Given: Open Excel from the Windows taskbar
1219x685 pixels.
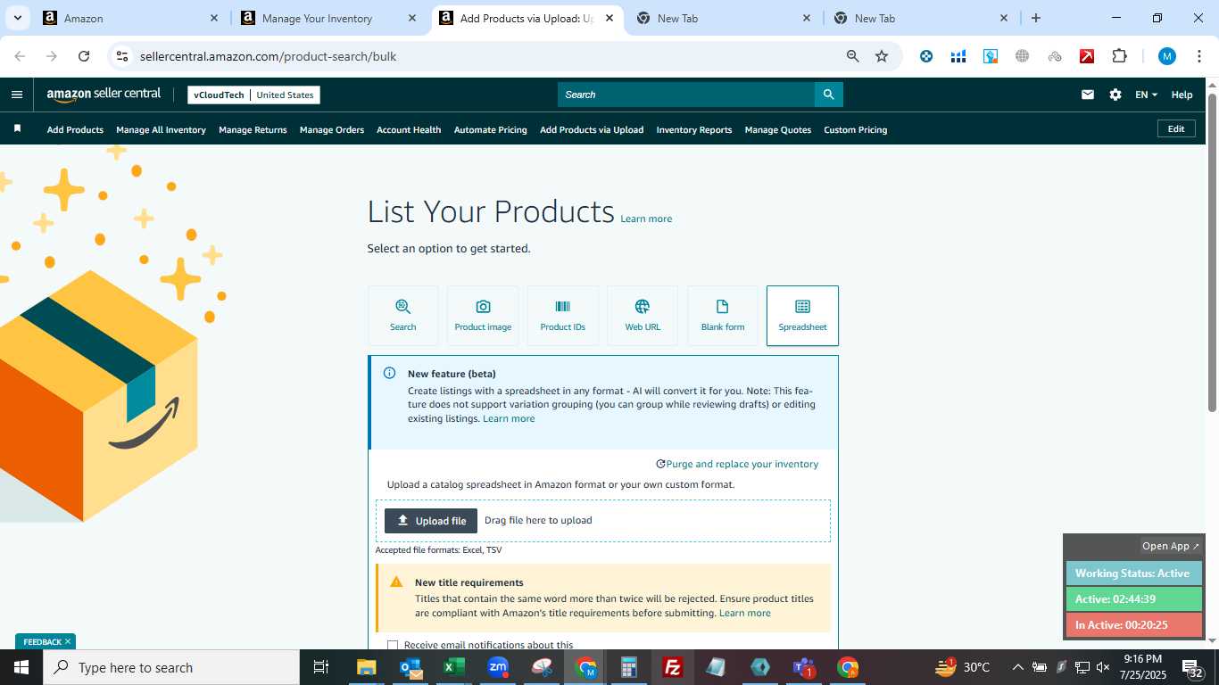Looking at the screenshot, I should pyautogui.click(x=454, y=667).
